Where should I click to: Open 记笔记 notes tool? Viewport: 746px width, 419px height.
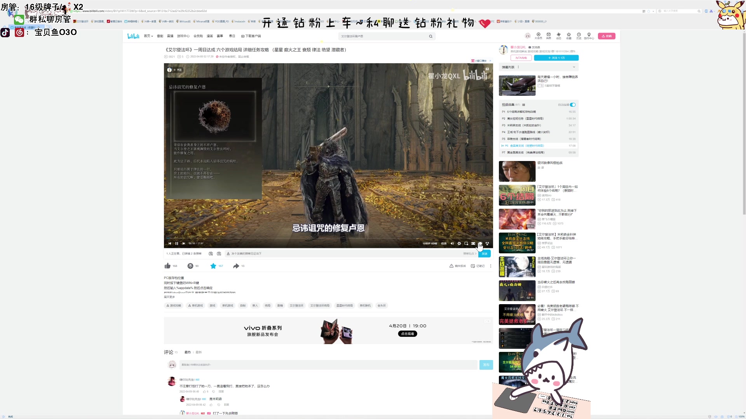[478, 266]
